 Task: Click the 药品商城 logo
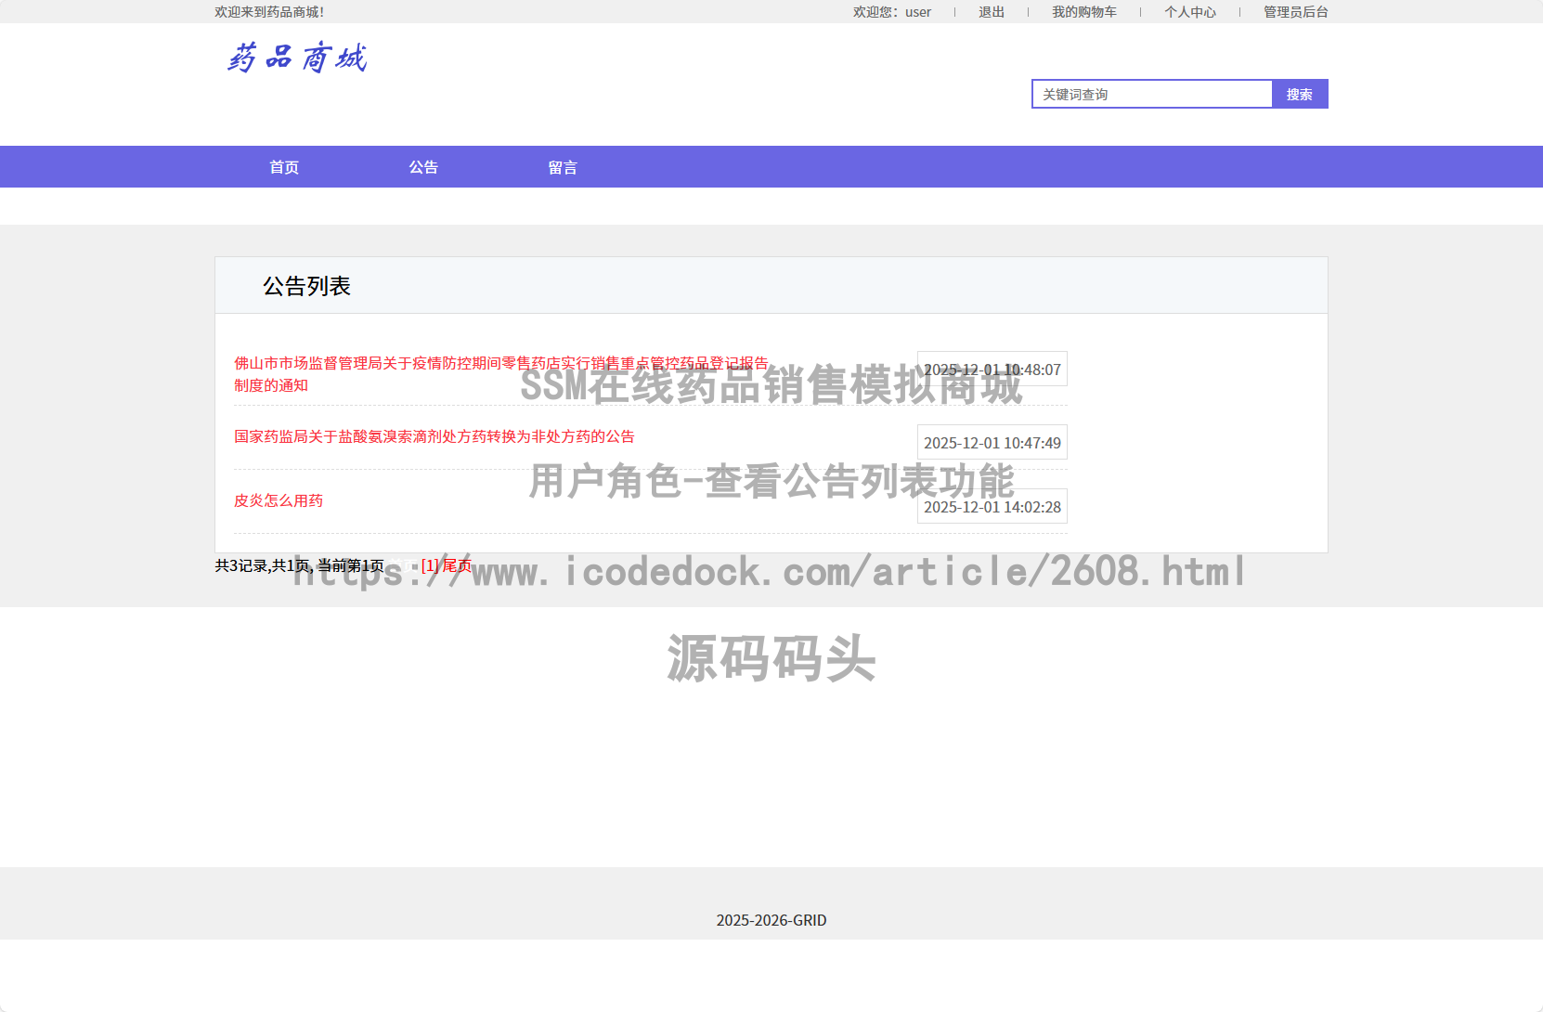297,58
